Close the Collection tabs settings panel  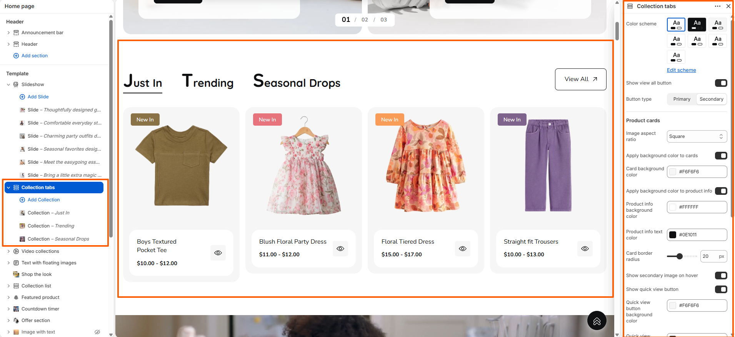coord(728,6)
